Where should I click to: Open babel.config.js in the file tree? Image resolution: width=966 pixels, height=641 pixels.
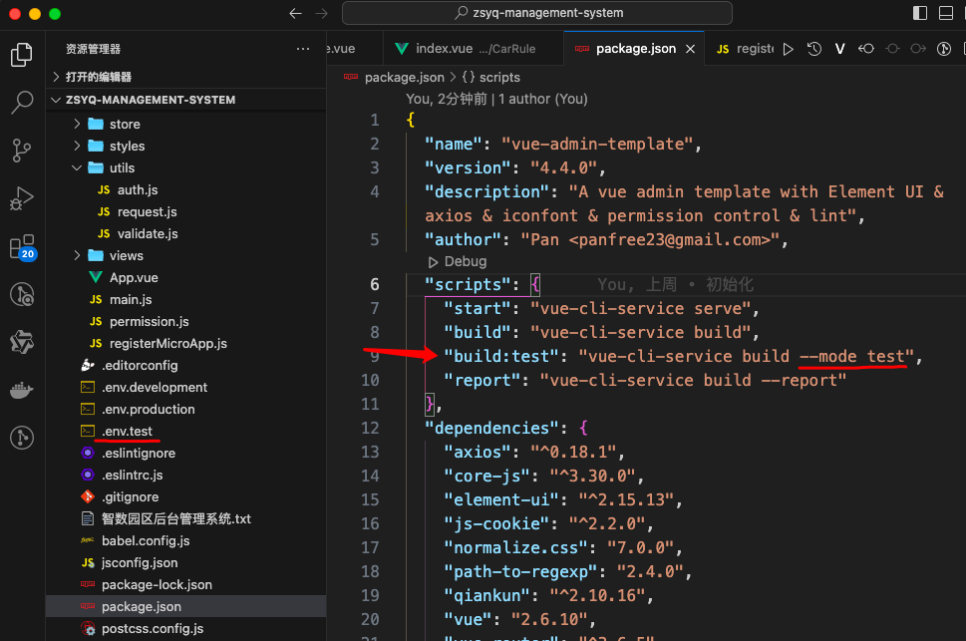coord(186,540)
